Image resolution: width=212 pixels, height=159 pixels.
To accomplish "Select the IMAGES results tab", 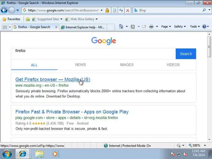I will coord(127,65).
